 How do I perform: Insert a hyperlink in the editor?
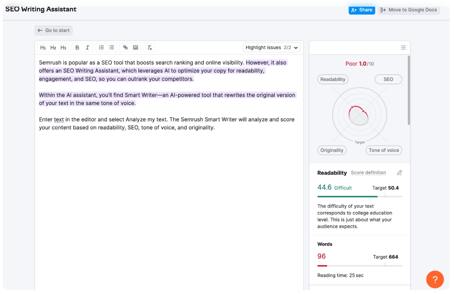click(x=126, y=48)
